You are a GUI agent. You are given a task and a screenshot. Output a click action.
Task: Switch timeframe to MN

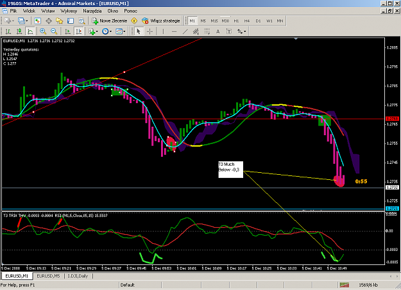[x=280, y=21]
